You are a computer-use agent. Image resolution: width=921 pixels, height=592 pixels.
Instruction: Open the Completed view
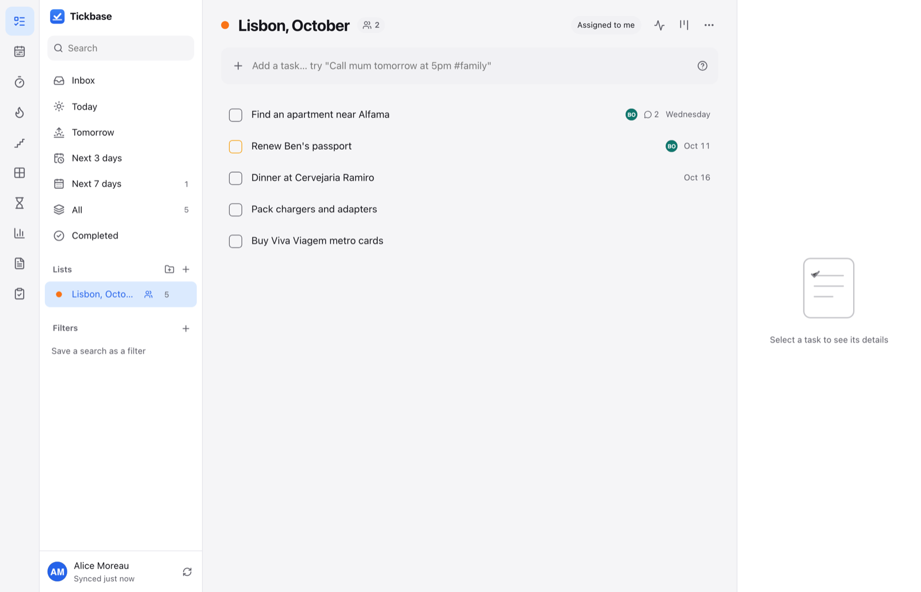[x=121, y=236]
